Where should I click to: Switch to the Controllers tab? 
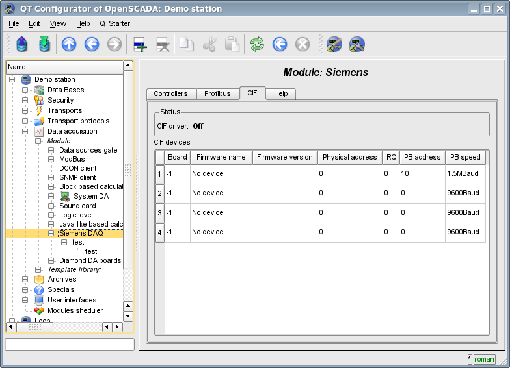(170, 93)
